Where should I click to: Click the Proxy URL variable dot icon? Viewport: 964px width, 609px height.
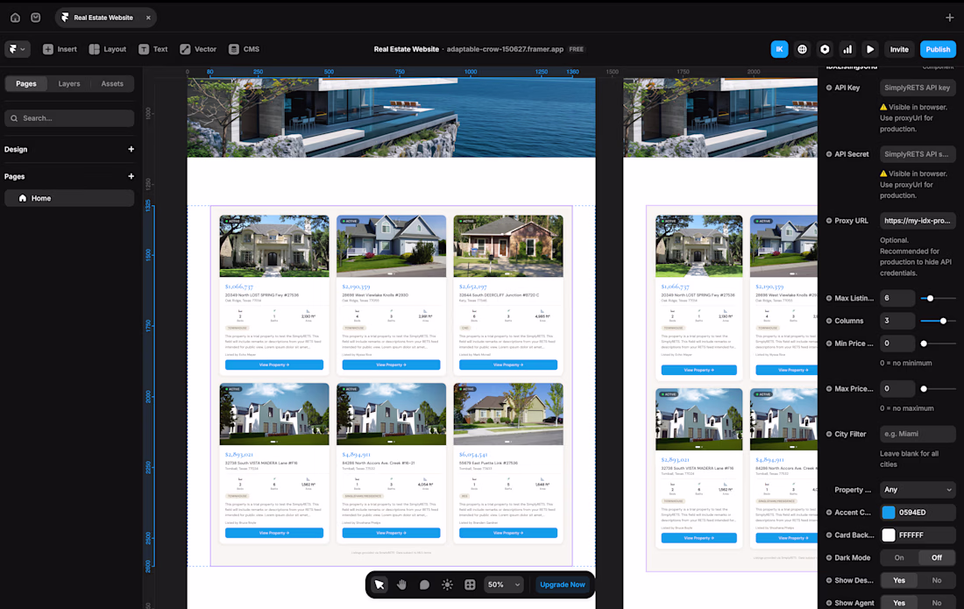tap(829, 221)
